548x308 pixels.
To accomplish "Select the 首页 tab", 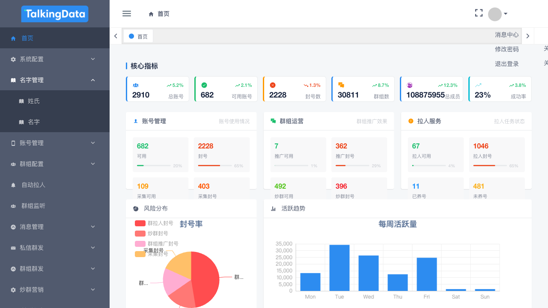I will pyautogui.click(x=138, y=36).
